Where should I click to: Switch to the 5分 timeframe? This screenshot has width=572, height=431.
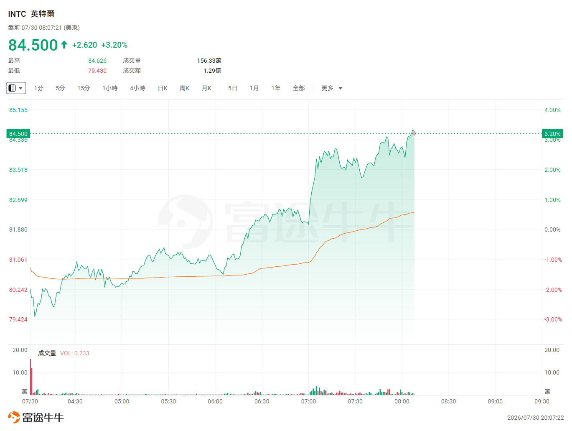coord(61,88)
